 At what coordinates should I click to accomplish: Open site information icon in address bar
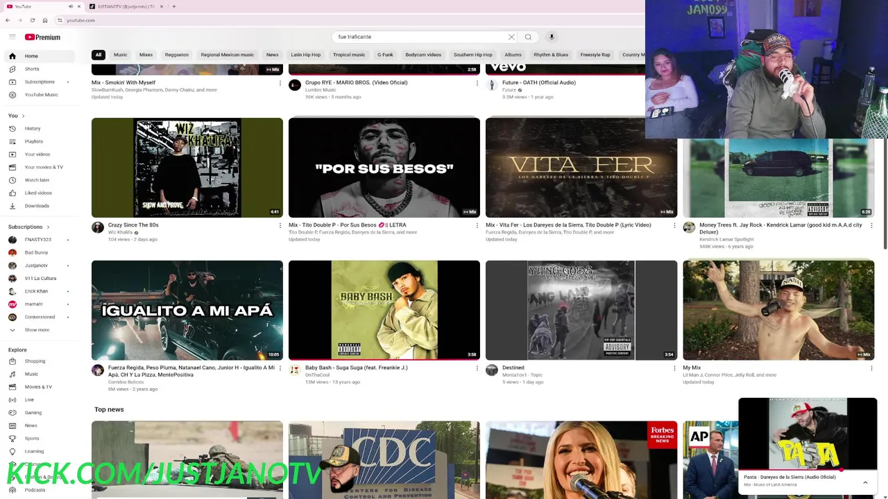click(x=60, y=20)
